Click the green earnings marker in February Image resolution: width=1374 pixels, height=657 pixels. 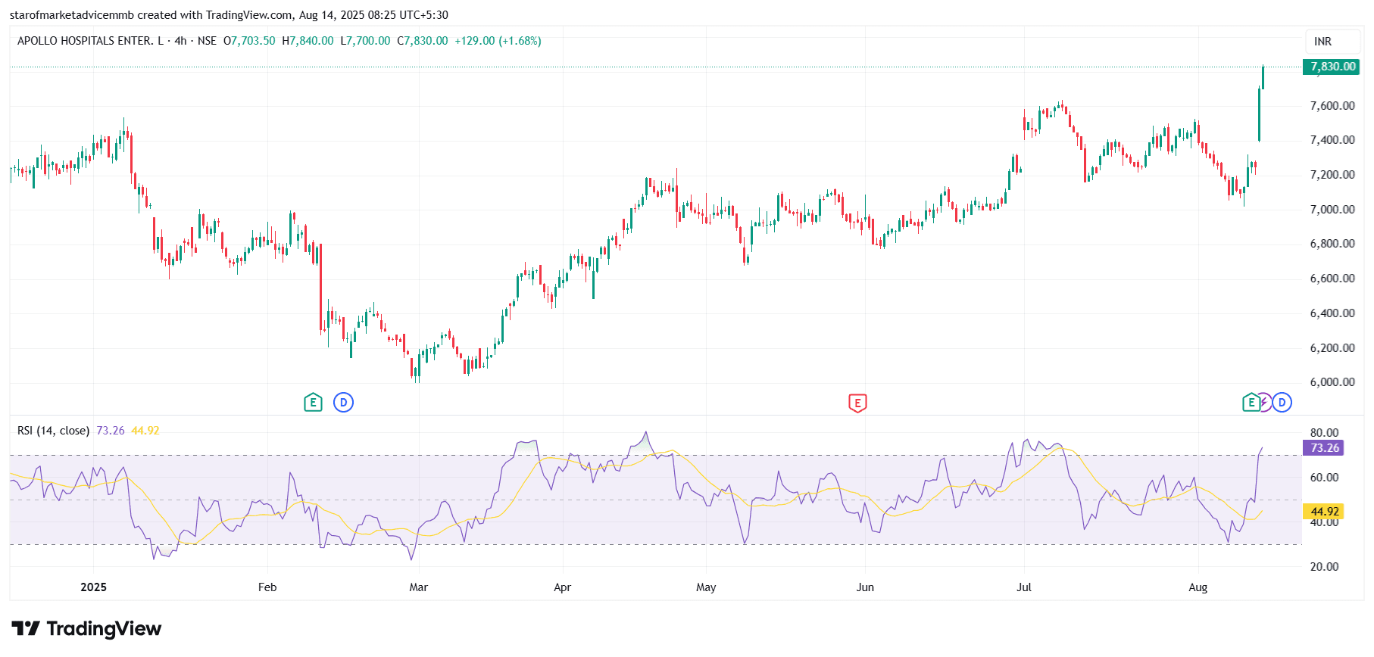click(313, 403)
